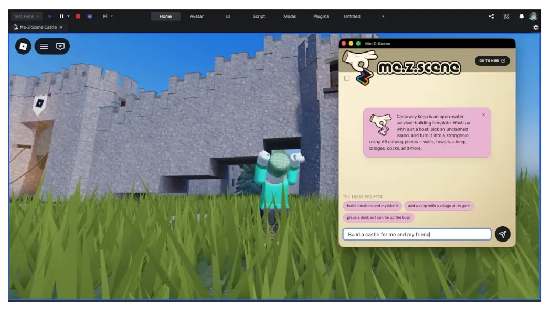The height and width of the screenshot is (313, 551).
Task: Open the dropdown arrow next to step-forward
Action: [112, 16]
